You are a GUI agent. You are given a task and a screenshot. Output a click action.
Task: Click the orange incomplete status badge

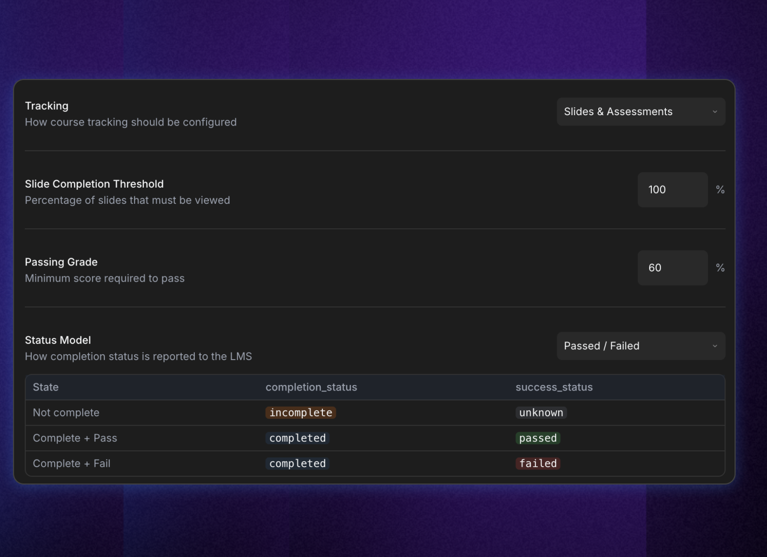coord(301,413)
